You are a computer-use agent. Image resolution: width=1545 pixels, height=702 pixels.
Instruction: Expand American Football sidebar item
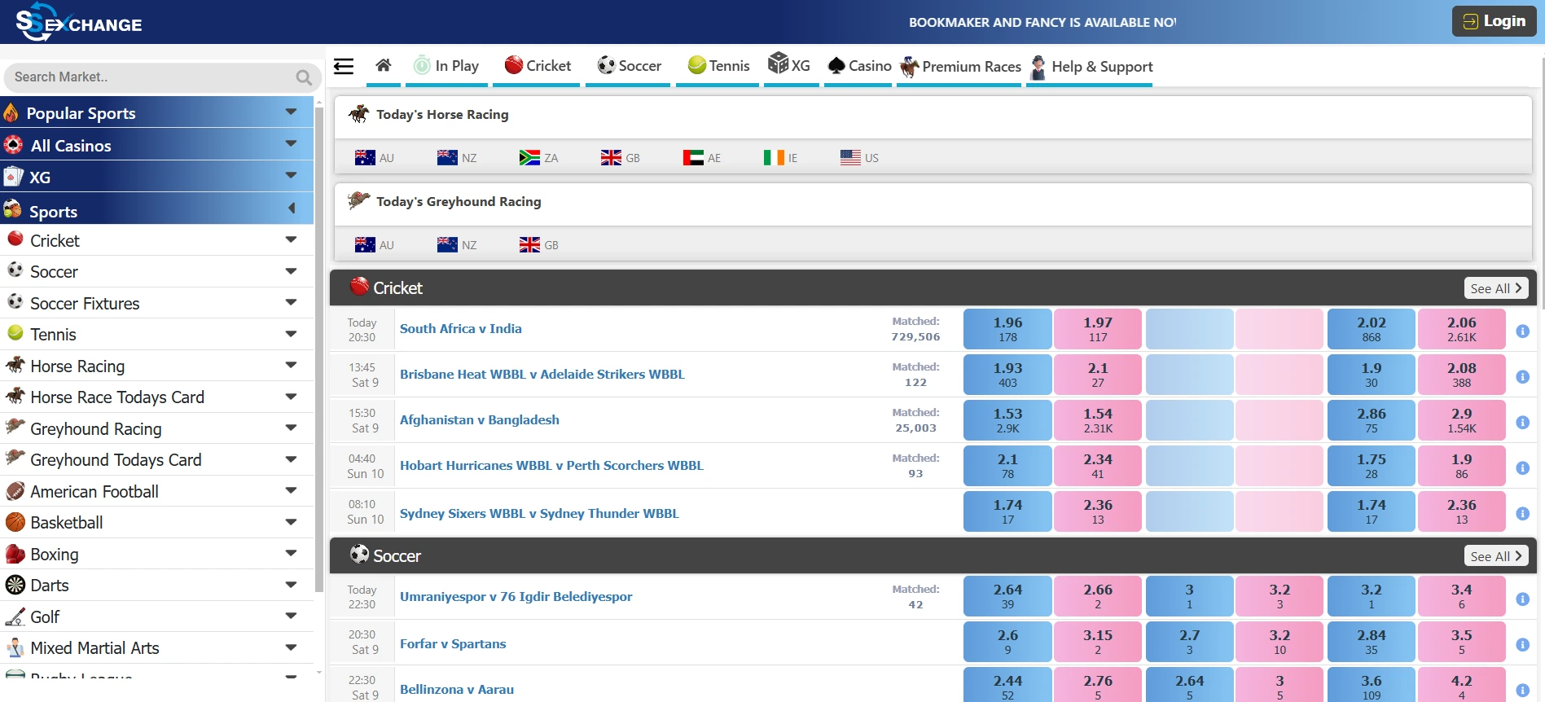(x=156, y=491)
